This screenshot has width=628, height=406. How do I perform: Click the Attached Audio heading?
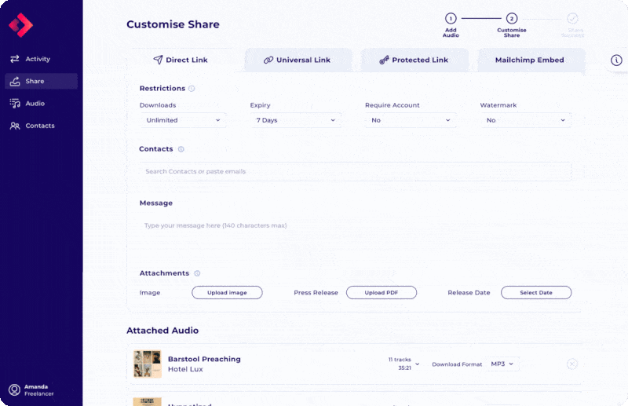pyautogui.click(x=162, y=331)
